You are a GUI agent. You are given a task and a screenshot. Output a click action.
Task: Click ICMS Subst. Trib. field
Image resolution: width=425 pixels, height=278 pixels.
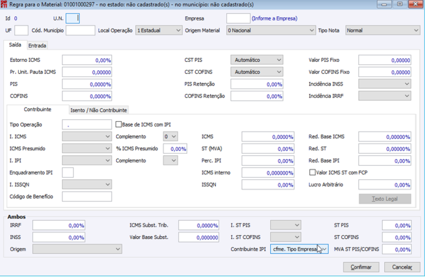[x=199, y=225]
